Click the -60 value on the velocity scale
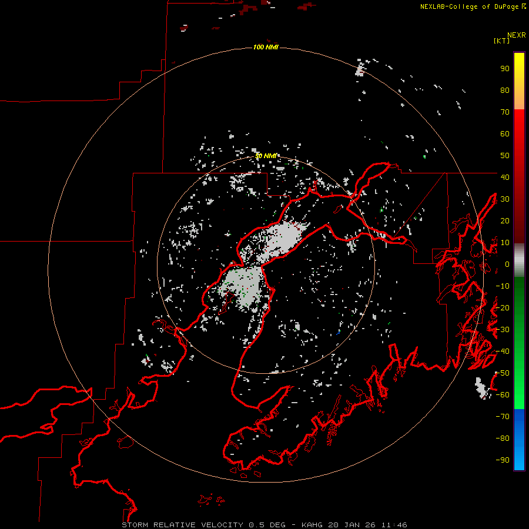 [x=503, y=395]
